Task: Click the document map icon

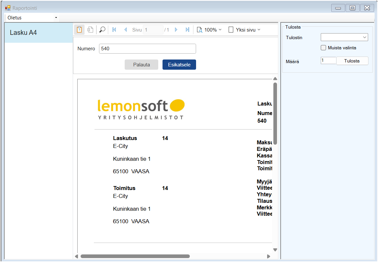Action: click(90, 30)
